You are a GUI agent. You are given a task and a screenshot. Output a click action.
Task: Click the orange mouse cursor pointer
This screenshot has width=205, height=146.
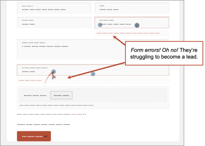tap(54, 76)
